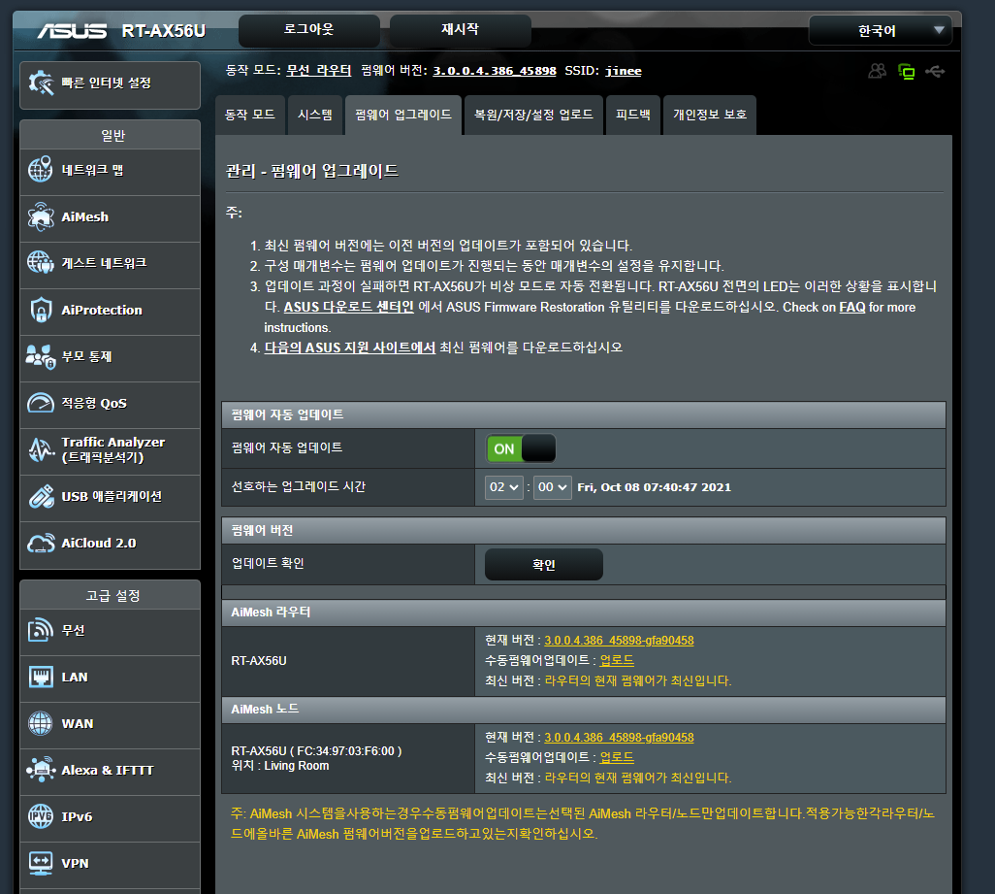The image size is (995, 894).
Task: Click the 적응형 QoS gauge icon
Action: pyautogui.click(x=41, y=403)
